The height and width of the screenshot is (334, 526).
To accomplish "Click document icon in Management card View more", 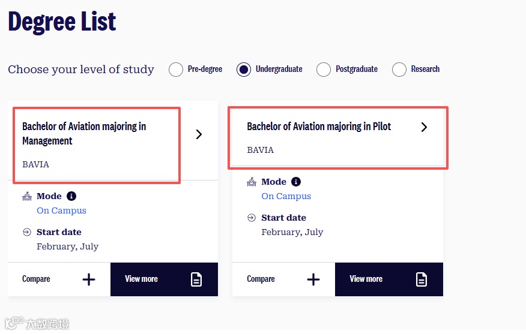I will coord(196,279).
